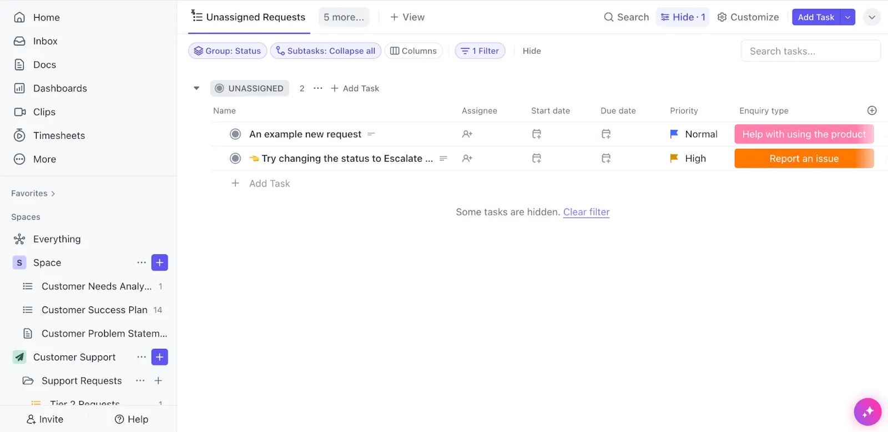888x432 pixels.
Task: Set start date for 'An example new request'
Action: [537, 134]
